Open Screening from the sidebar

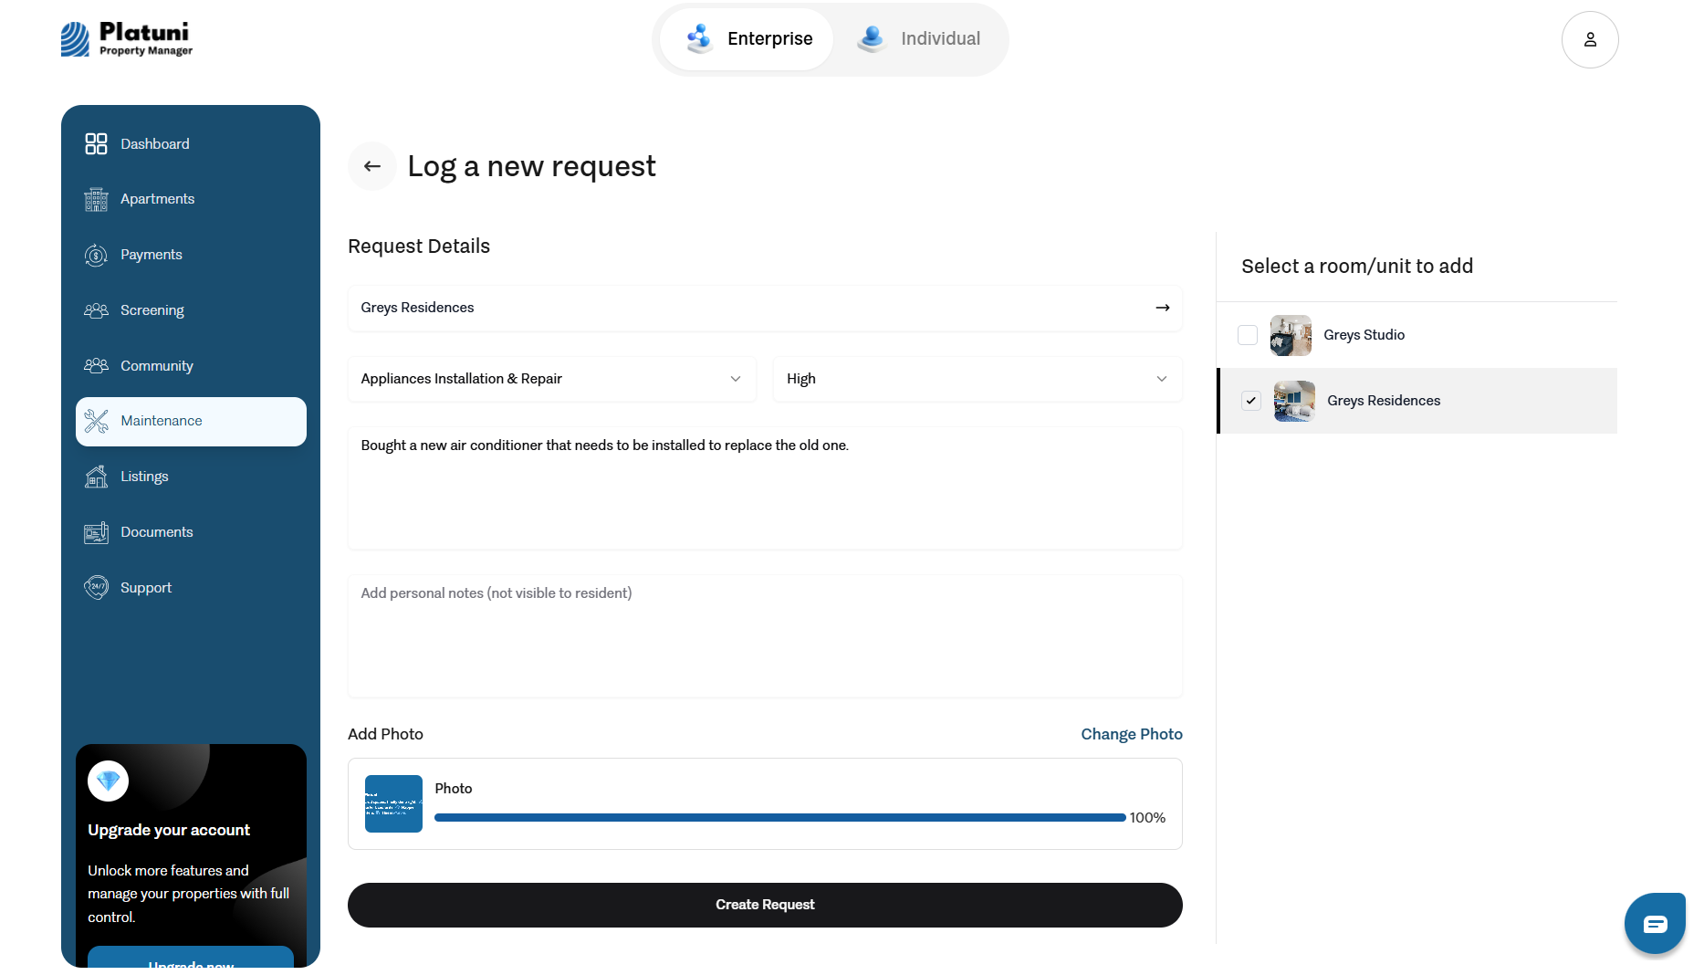tap(191, 310)
